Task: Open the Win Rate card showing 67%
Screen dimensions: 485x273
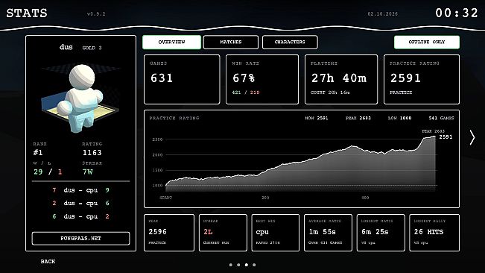Action: [262, 79]
